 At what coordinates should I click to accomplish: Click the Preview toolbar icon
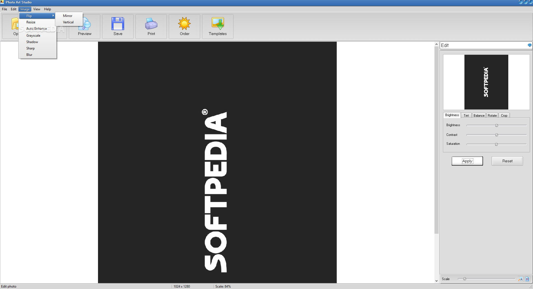tap(85, 26)
